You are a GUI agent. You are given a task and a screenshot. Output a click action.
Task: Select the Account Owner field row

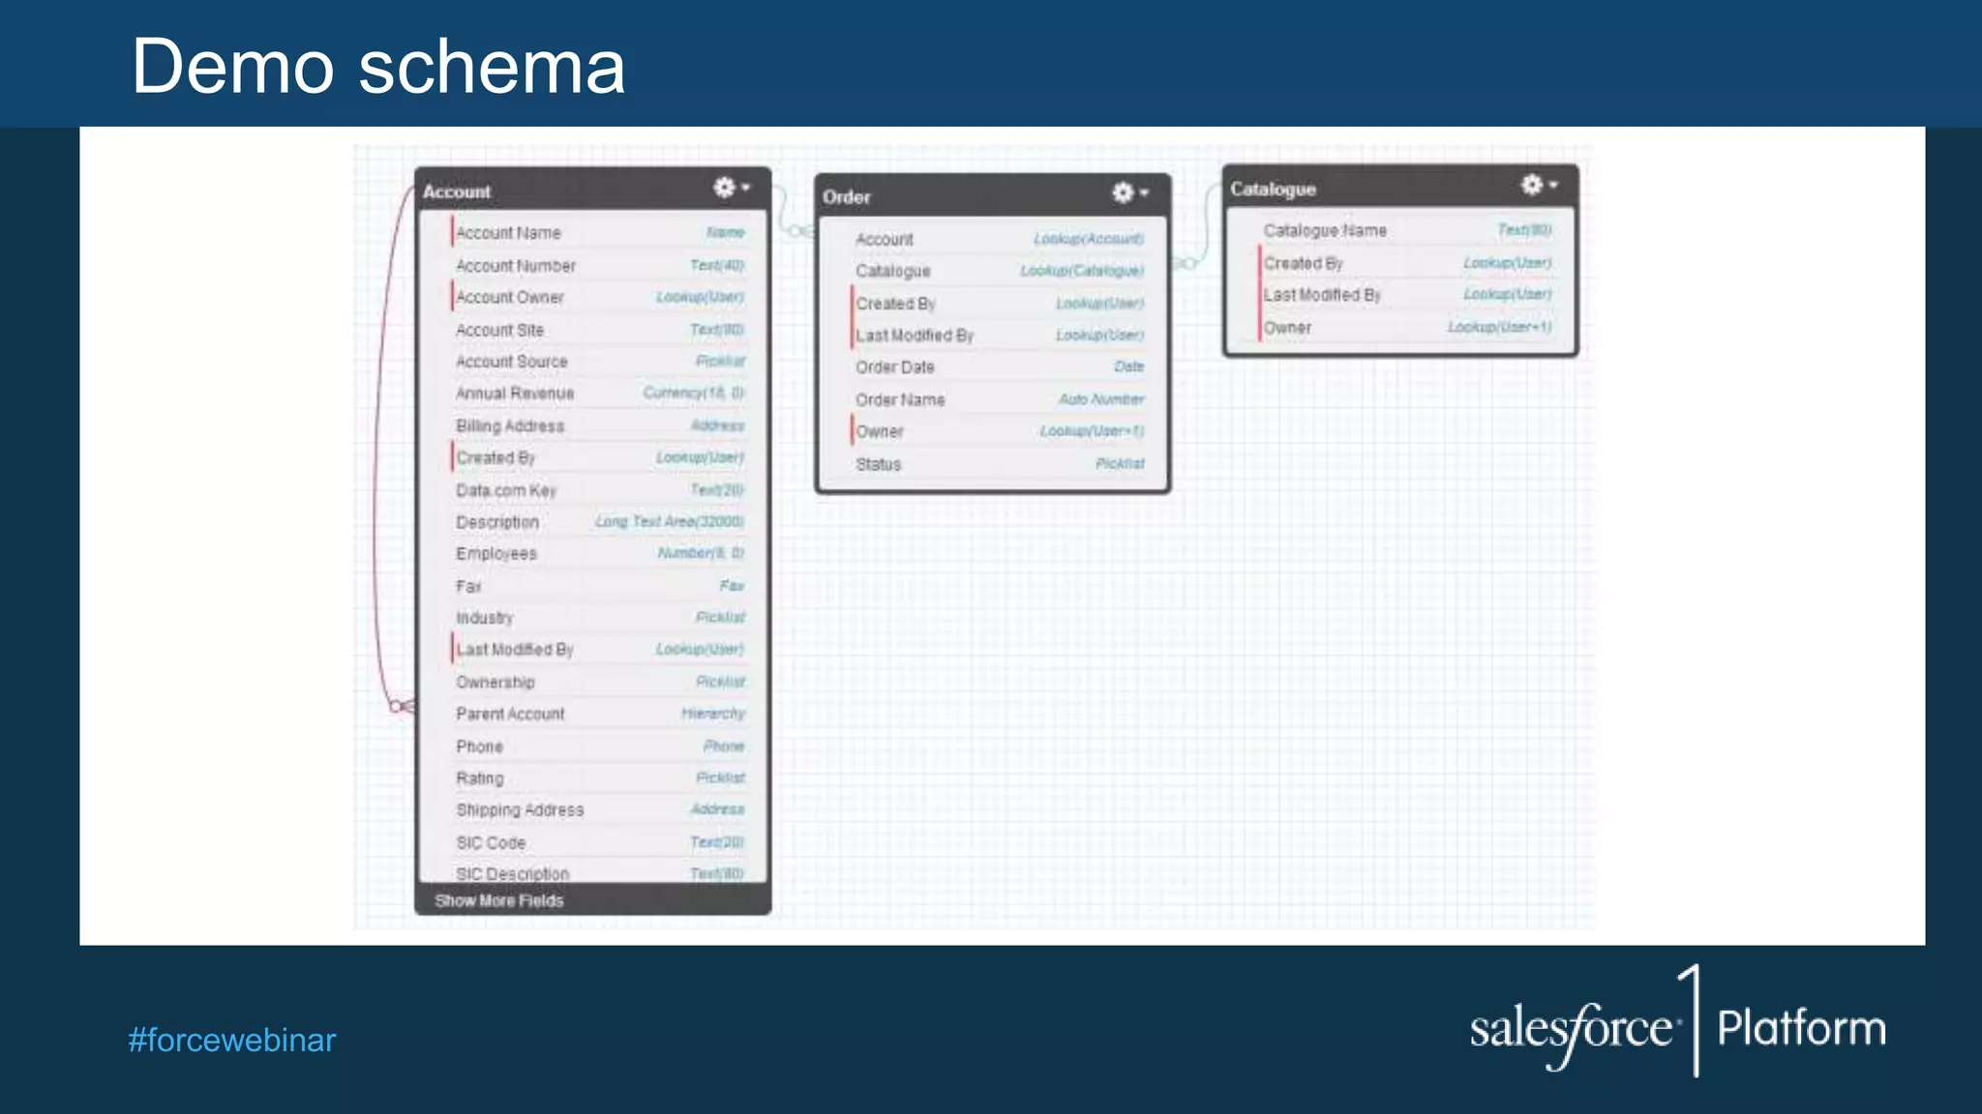coord(598,297)
